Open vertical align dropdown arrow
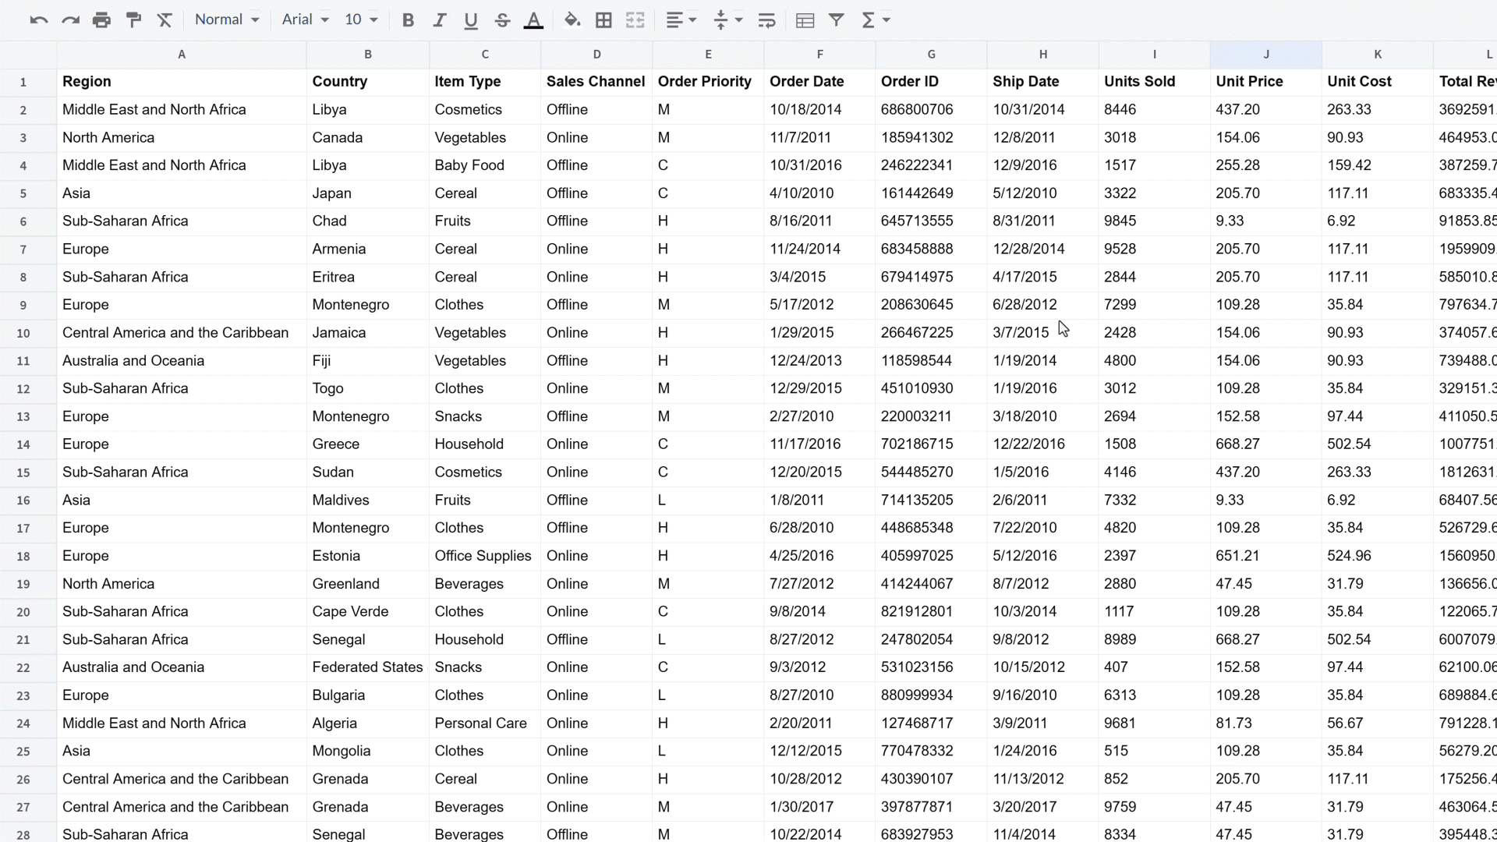This screenshot has height=842, width=1497. 738,20
